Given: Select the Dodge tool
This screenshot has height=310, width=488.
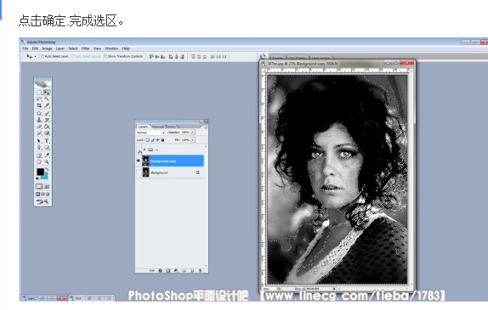Looking at the screenshot, I should point(47,132).
